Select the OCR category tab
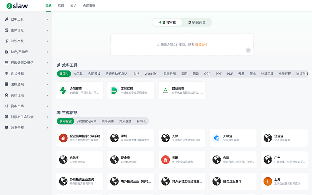The image size is (312, 195). click(207, 74)
